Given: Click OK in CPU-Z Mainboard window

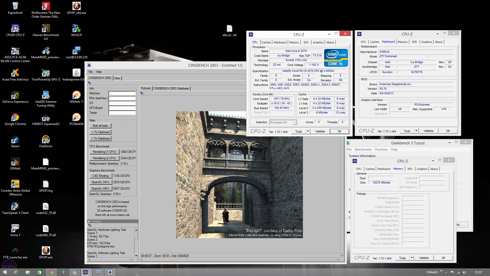Looking at the screenshot, I should coord(448,131).
